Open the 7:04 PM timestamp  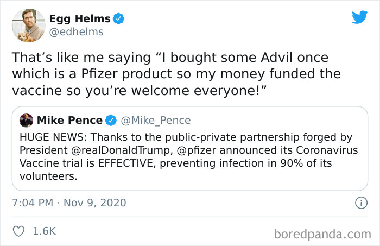click(30, 203)
